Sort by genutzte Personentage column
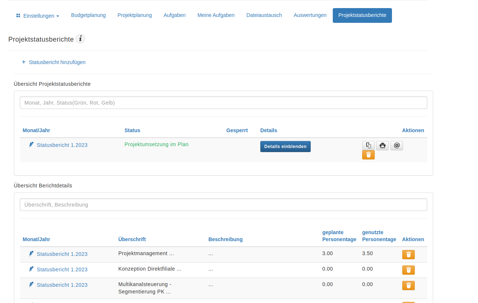 (379, 236)
